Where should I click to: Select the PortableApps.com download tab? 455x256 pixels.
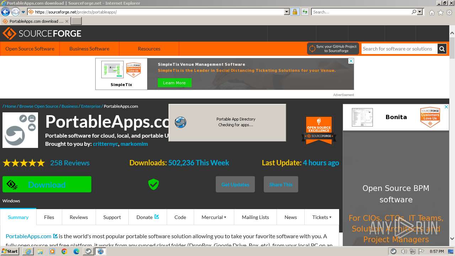point(36,21)
